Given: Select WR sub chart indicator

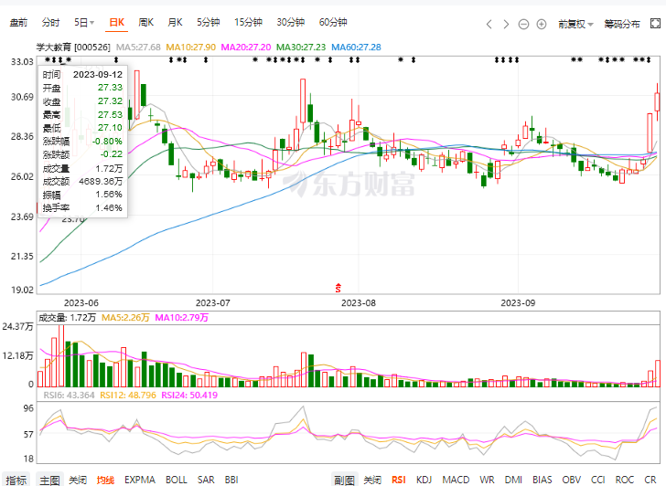Looking at the screenshot, I should [487, 480].
